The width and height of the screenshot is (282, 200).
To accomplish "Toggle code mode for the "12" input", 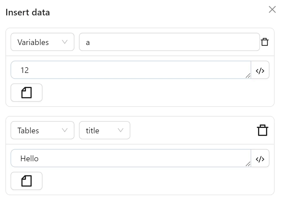I will click(x=260, y=70).
